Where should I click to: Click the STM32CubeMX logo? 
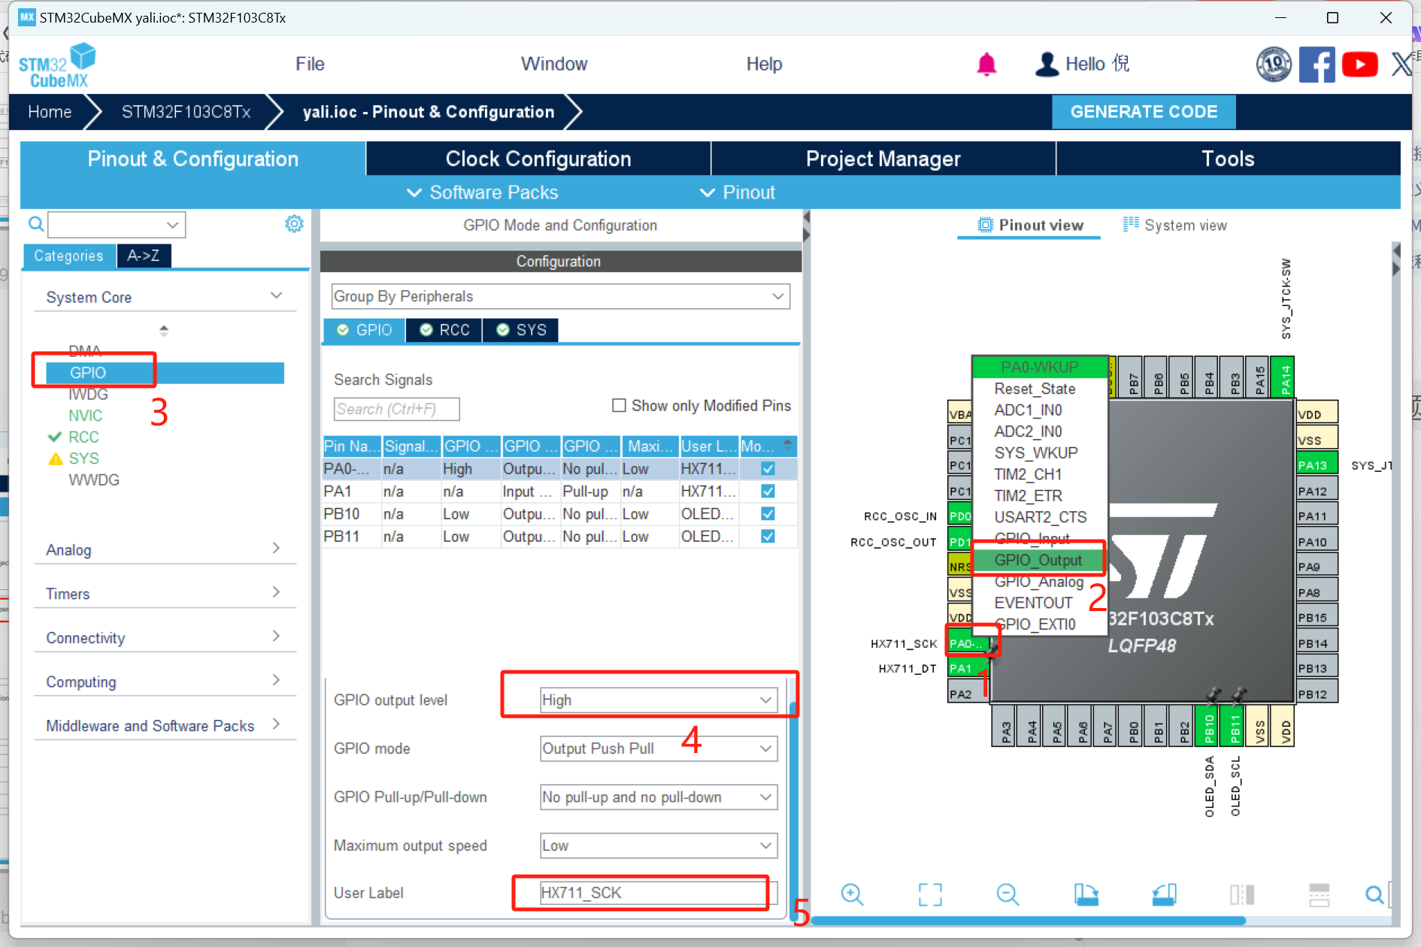(x=58, y=65)
